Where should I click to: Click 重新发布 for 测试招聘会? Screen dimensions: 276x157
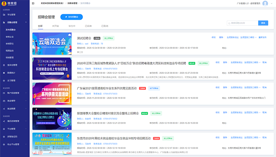[x=262, y=37]
